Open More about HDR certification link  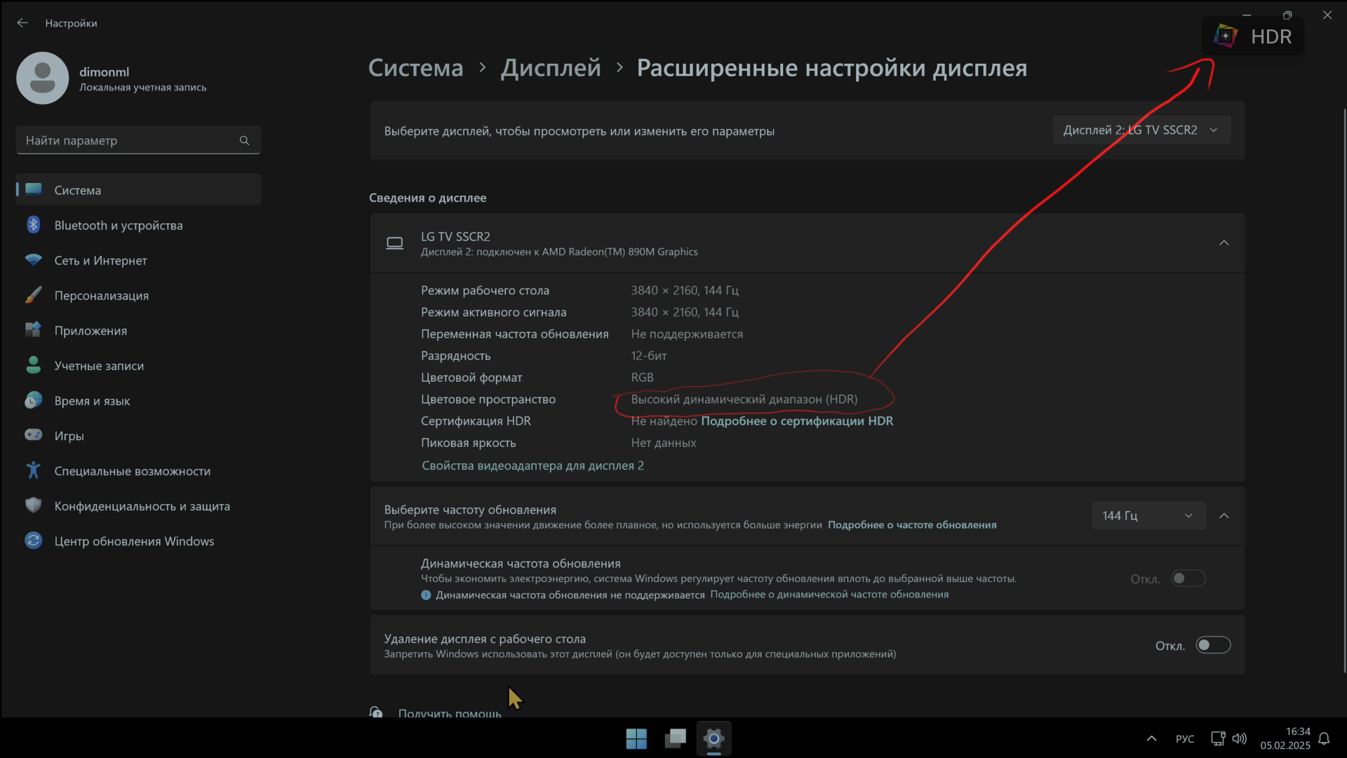pyautogui.click(x=797, y=421)
